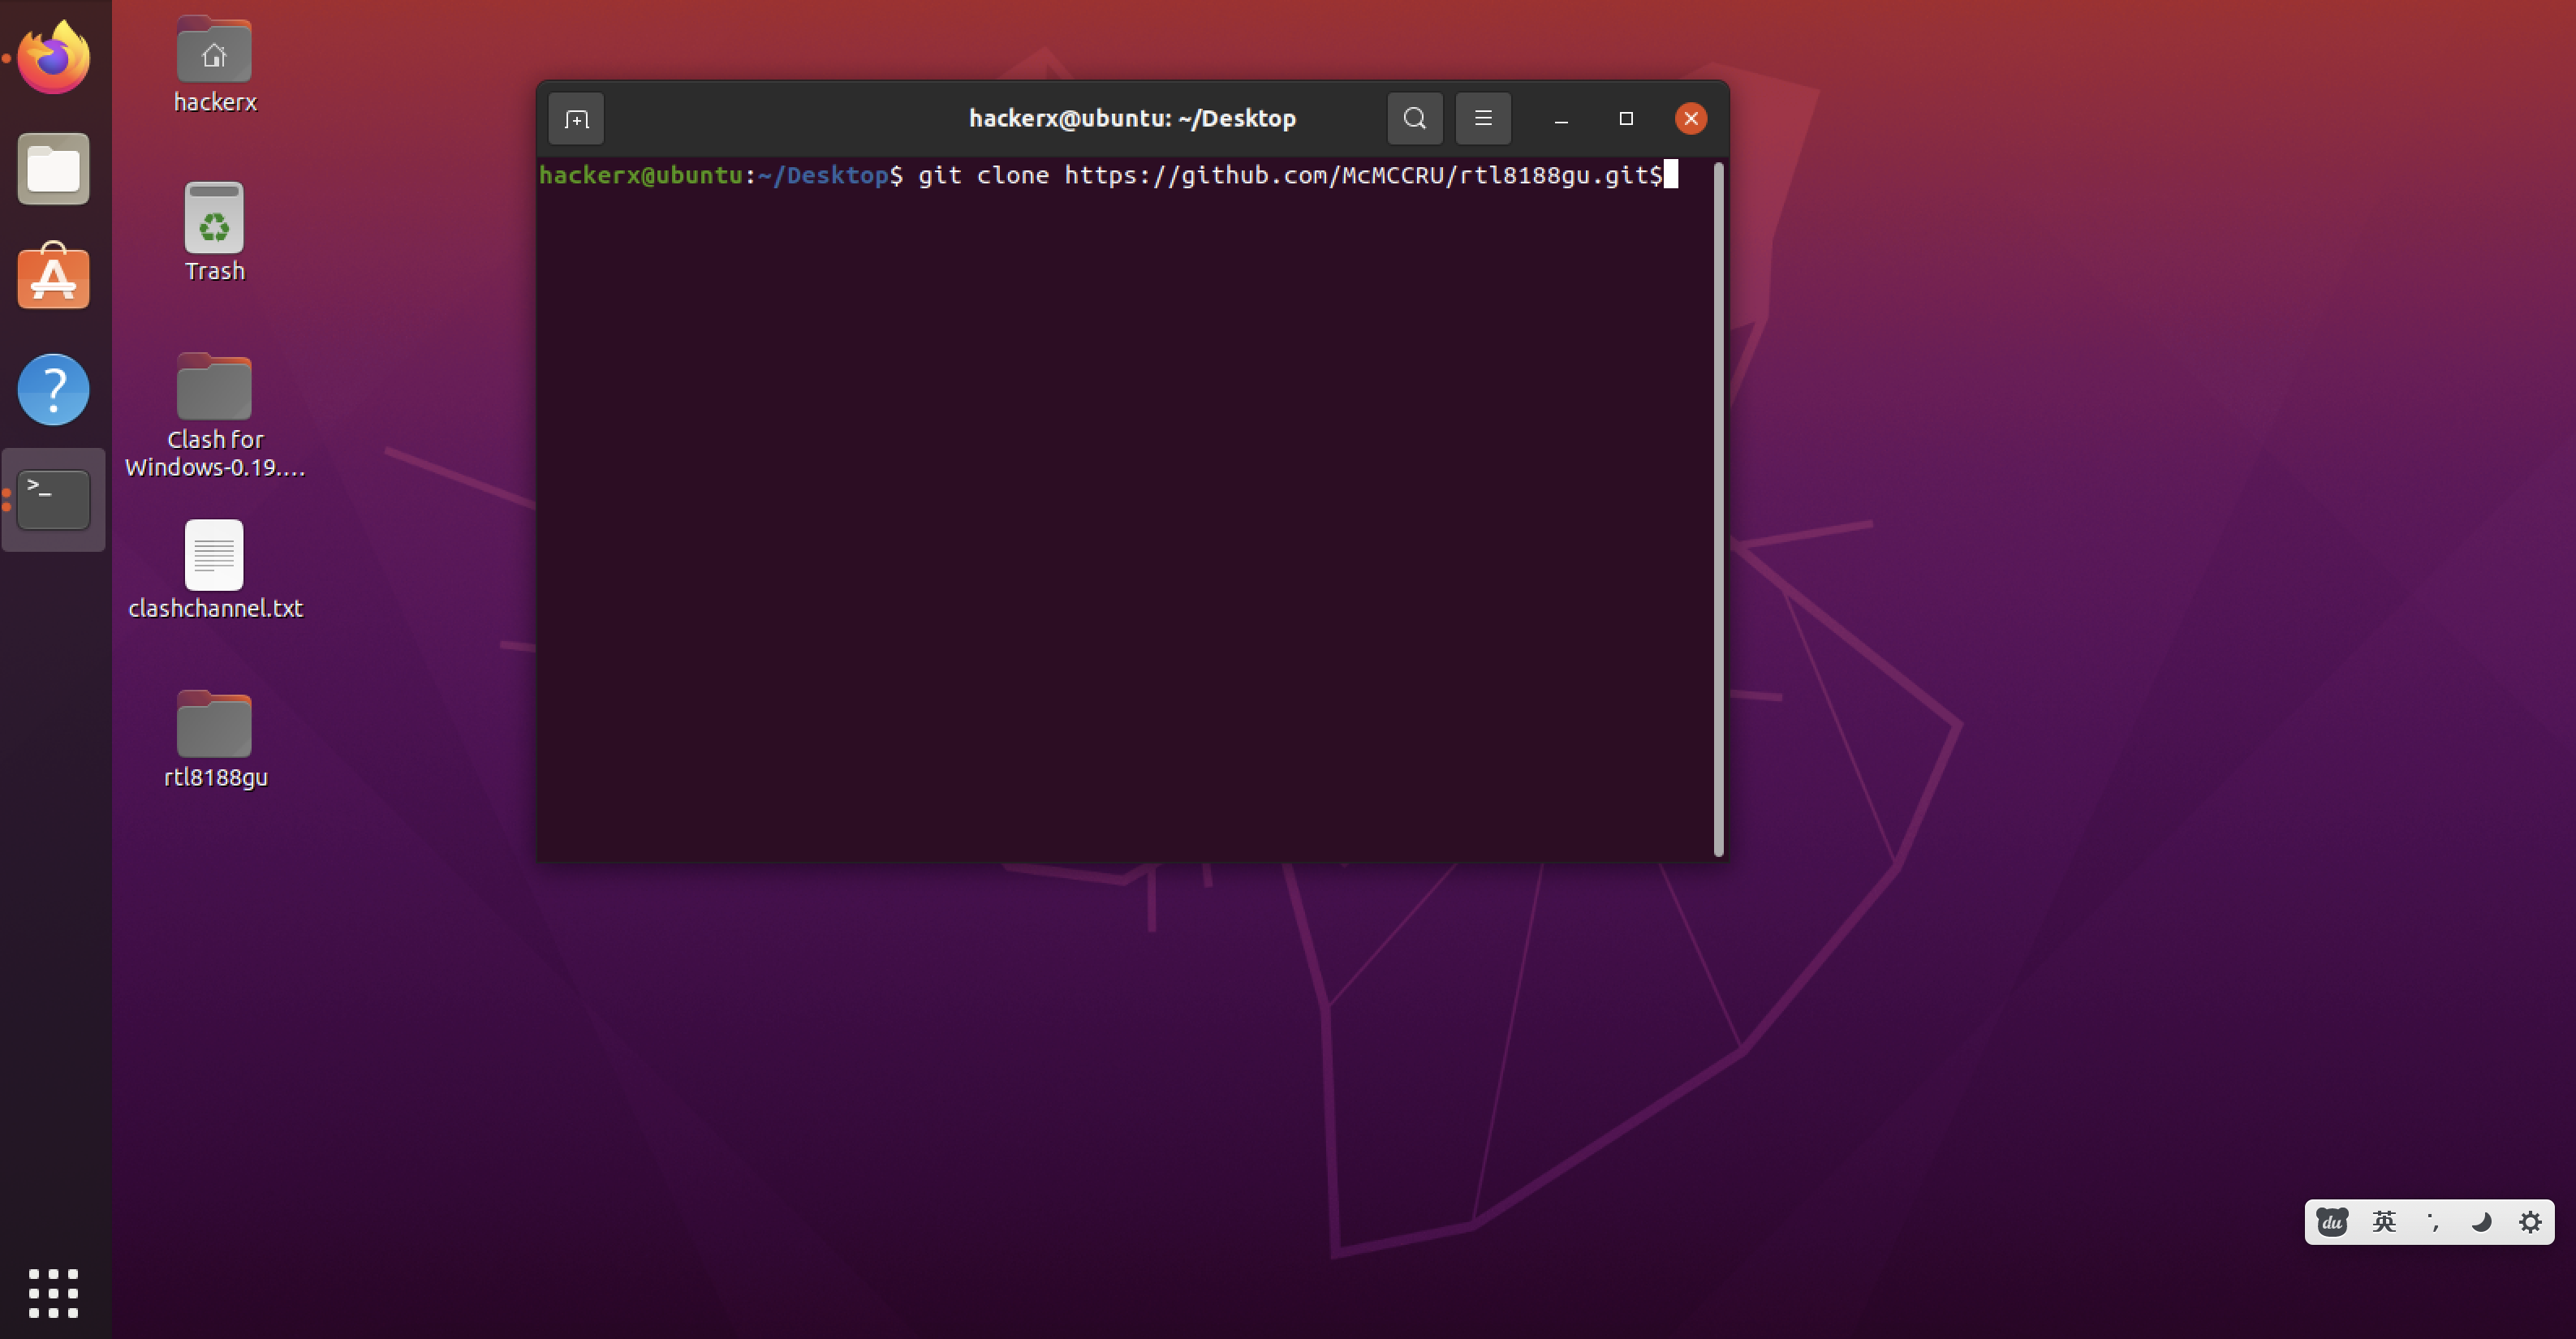The image size is (2576, 1339).
Task: Open a new terminal tab
Action: pos(576,118)
